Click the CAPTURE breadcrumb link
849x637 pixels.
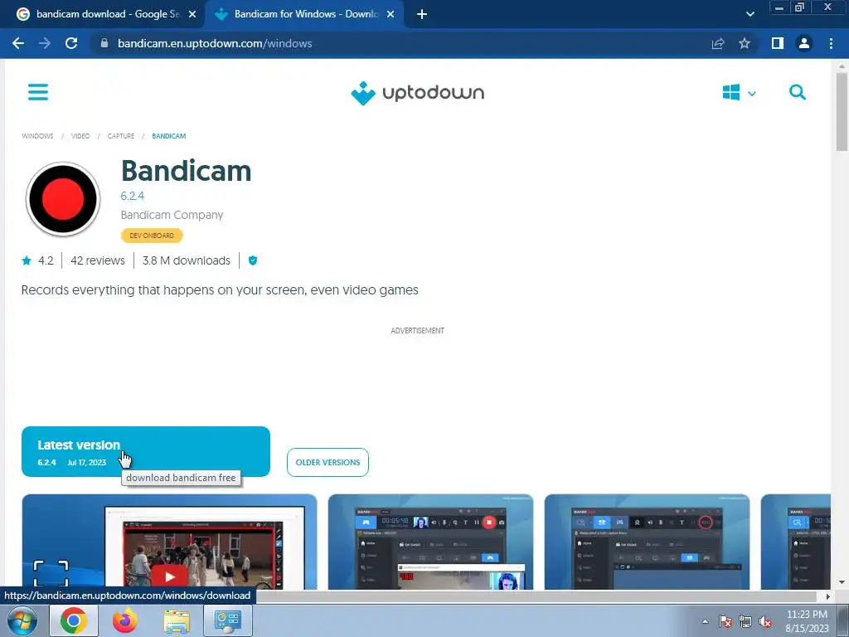pos(121,136)
